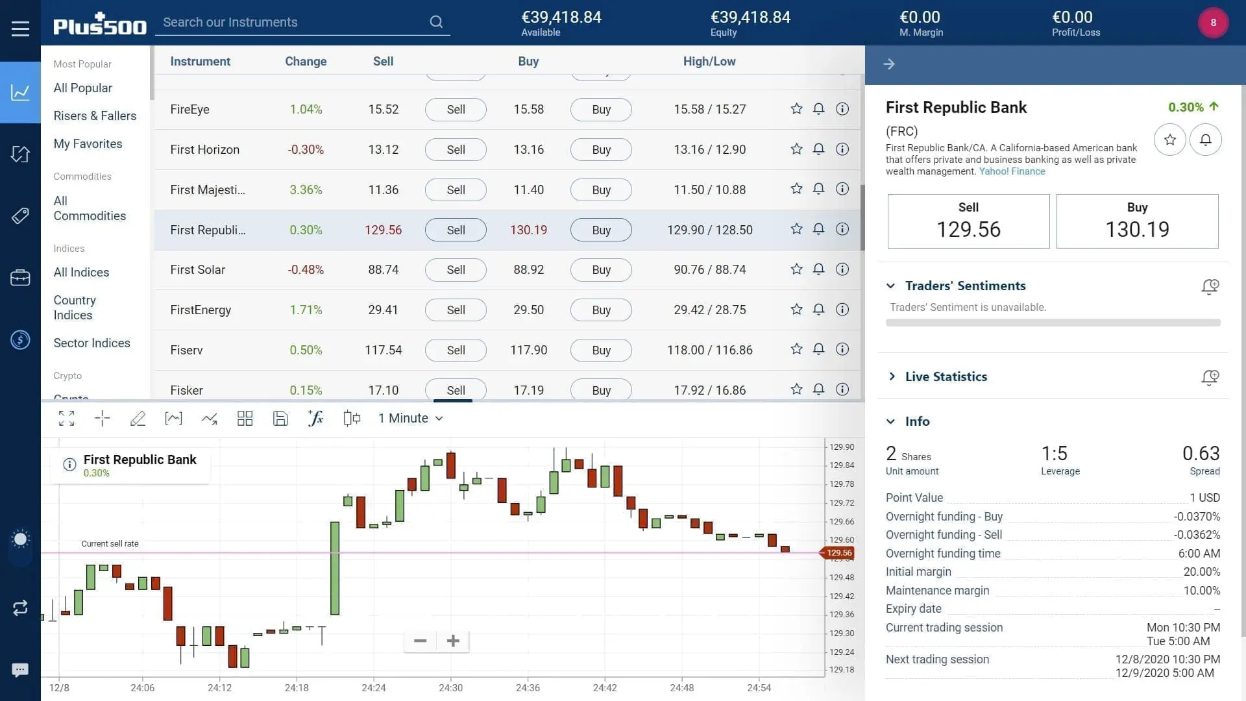Select All Indices category
Image resolution: width=1246 pixels, height=701 pixels.
pyautogui.click(x=81, y=273)
